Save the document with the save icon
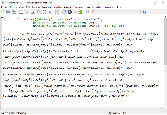Image resolution: width=167 pixels, height=115 pixels. point(14,12)
